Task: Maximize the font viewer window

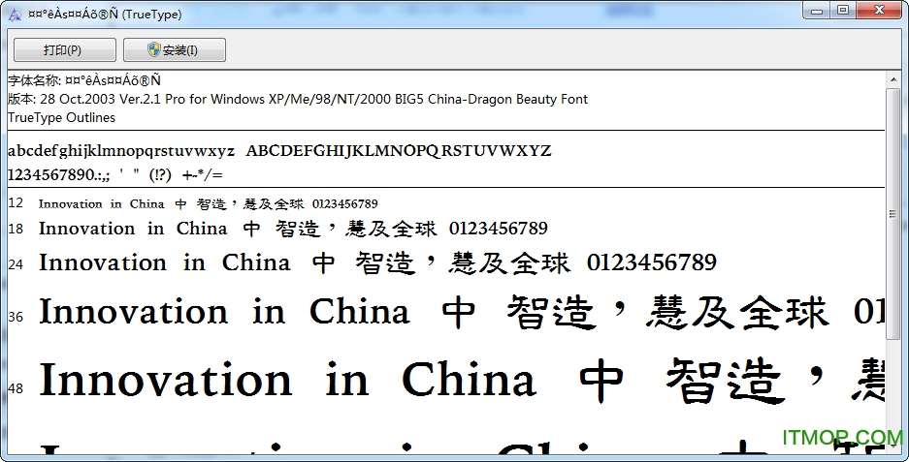Action: tap(843, 11)
